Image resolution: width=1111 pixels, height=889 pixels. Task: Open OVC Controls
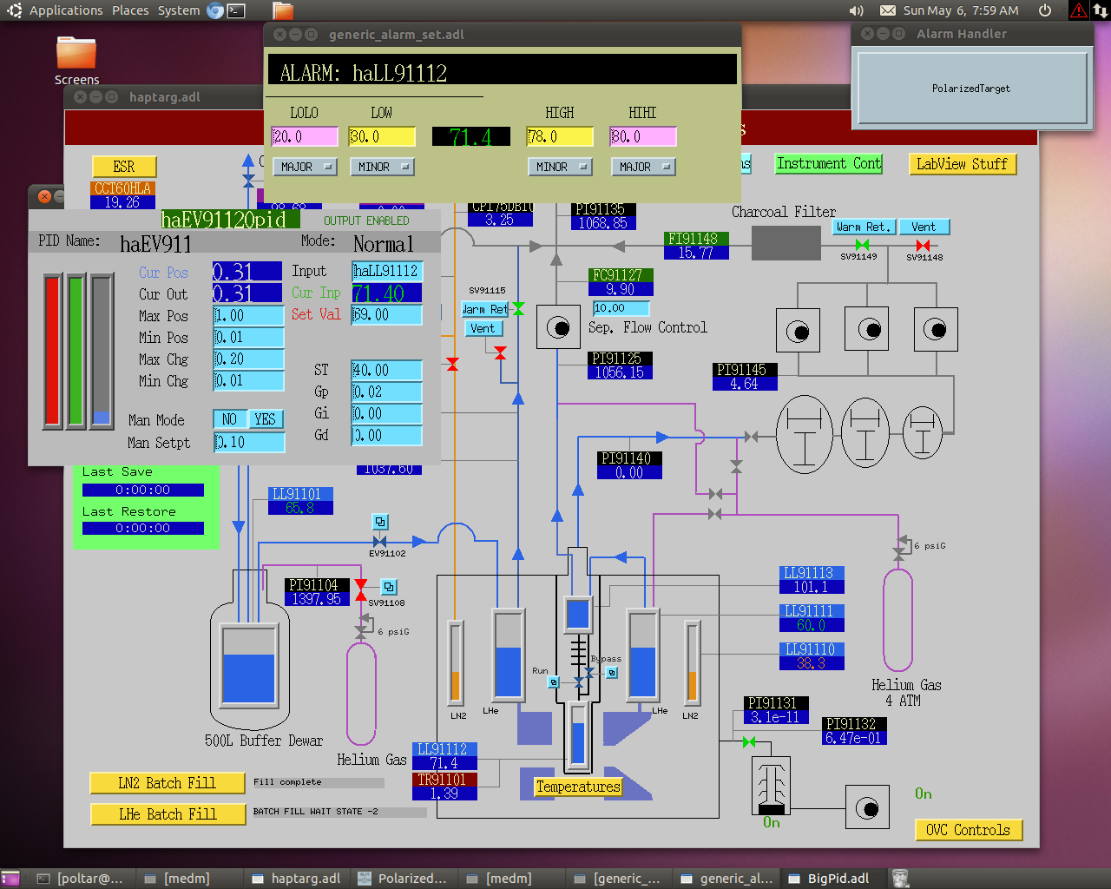969,830
